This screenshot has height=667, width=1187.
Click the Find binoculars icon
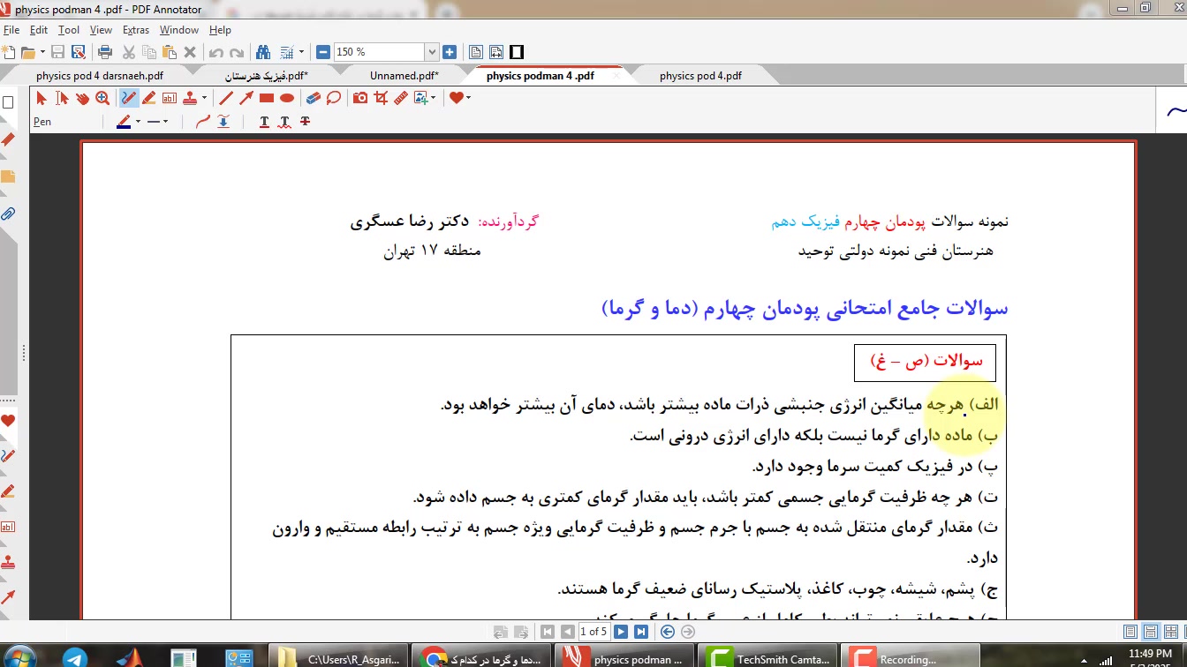point(262,52)
